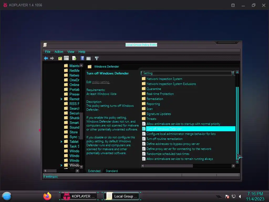This screenshot has height=202, width=269.
Task: Select the OneDr folder in tree
Action: click(72, 80)
